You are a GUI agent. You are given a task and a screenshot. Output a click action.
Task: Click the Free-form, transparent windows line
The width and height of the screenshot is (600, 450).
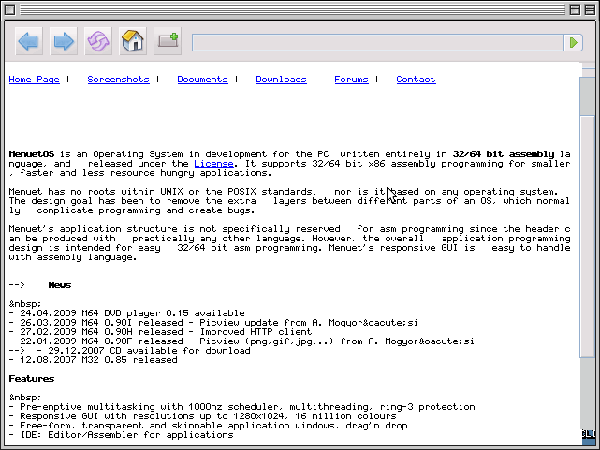(x=208, y=426)
